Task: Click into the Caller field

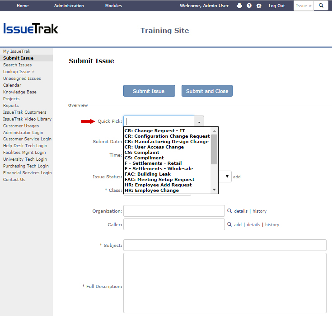Action: coord(174,224)
